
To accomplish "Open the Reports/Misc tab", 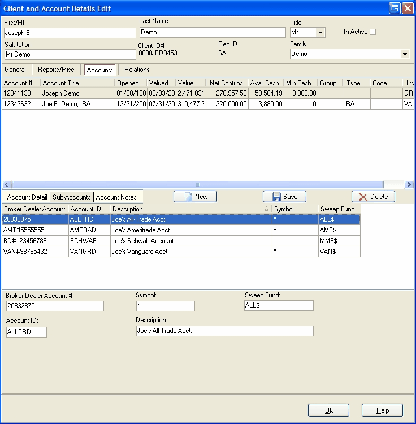I will pos(56,70).
